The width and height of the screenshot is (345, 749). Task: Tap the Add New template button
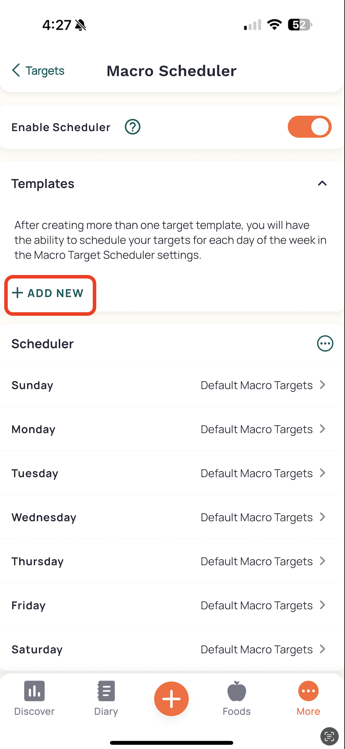click(50, 293)
